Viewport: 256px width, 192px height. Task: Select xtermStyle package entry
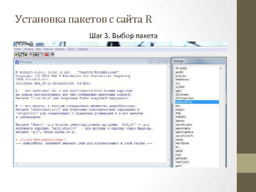pos(182,143)
